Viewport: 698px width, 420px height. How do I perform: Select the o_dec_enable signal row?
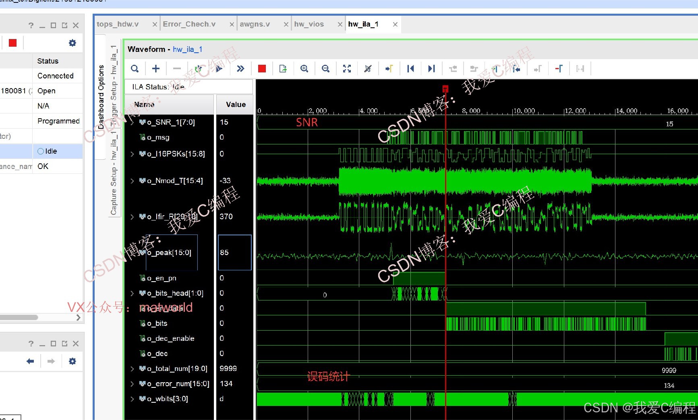coord(169,339)
